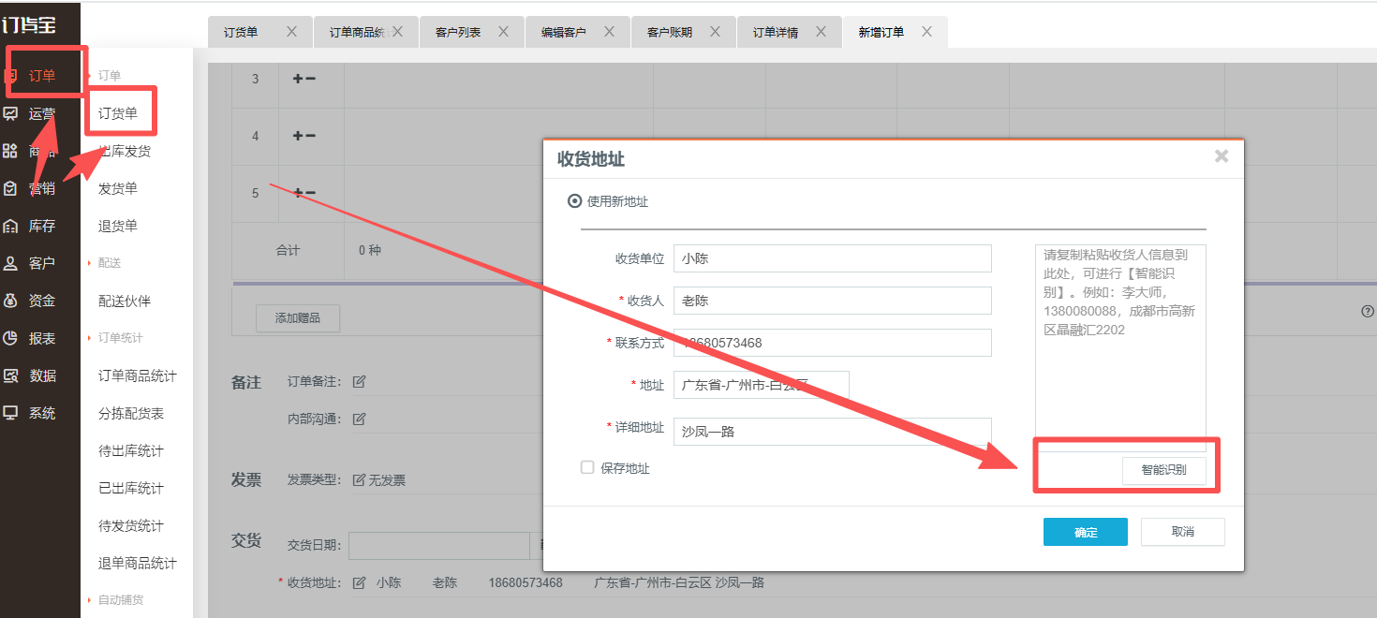Image resolution: width=1377 pixels, height=618 pixels.
Task: Click the plus icon in row 3
Action: [x=298, y=80]
